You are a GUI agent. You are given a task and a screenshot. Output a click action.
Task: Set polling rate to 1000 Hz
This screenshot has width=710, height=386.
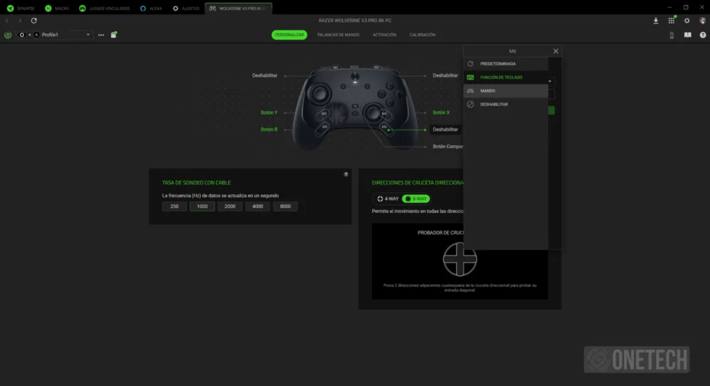[202, 206]
